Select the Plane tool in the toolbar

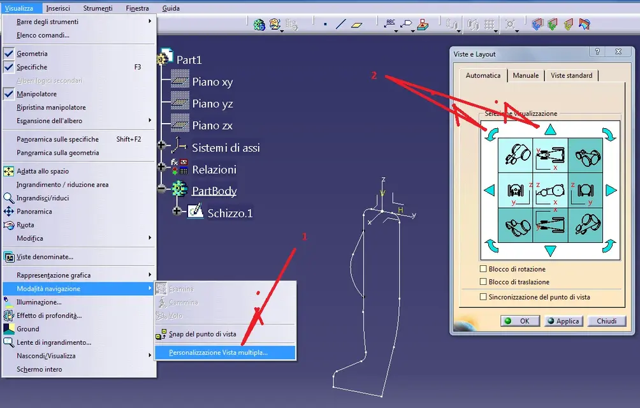[x=356, y=25]
